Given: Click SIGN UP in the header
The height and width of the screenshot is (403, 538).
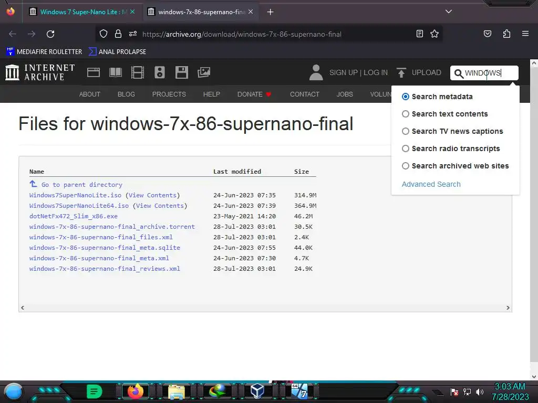Looking at the screenshot, I should 343,72.
